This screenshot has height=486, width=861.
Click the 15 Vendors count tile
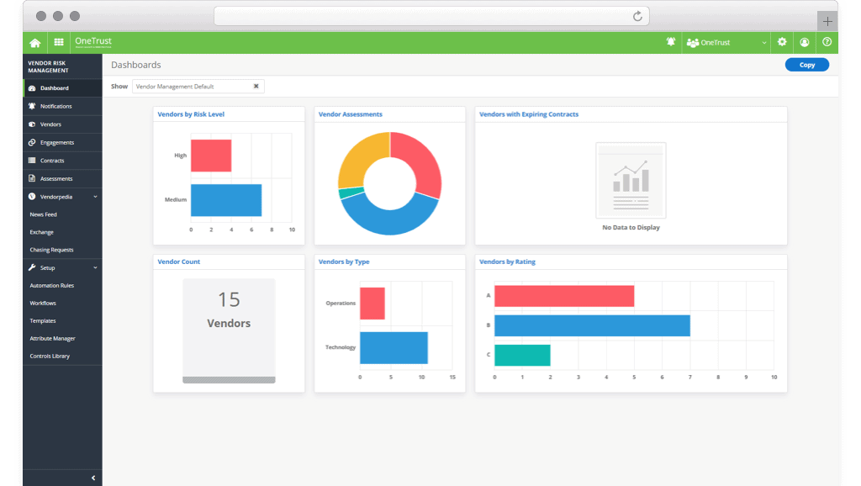(x=229, y=330)
